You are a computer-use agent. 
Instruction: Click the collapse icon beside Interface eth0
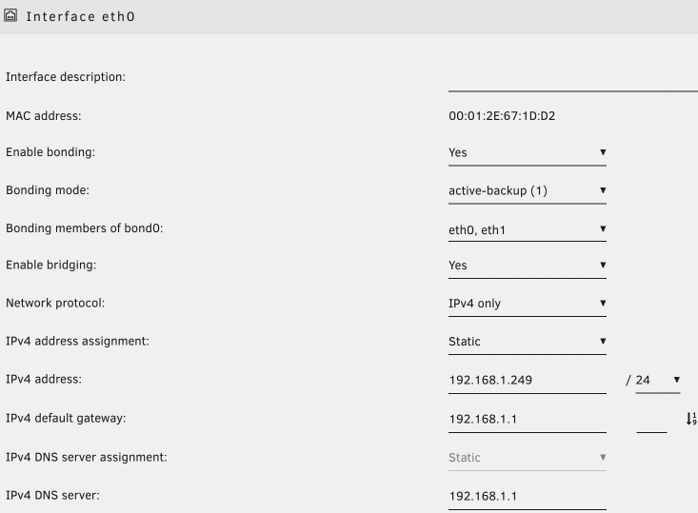[x=10, y=16]
